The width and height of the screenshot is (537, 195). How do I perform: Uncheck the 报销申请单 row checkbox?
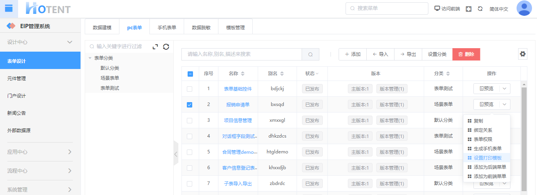pos(190,104)
